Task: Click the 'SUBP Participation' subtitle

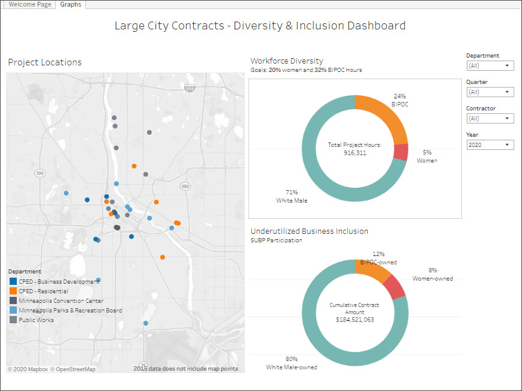Action: (x=277, y=240)
